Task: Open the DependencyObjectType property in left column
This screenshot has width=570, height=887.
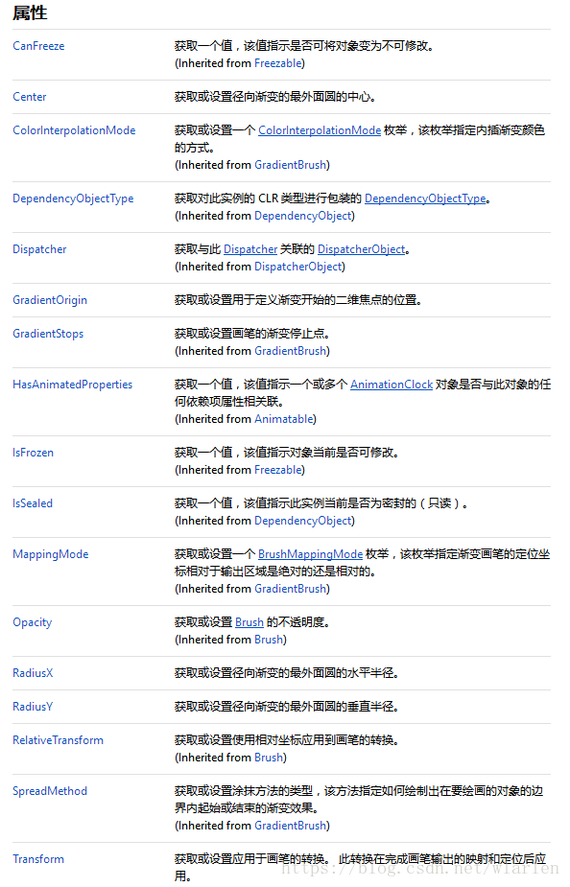Action: pyautogui.click(x=73, y=198)
